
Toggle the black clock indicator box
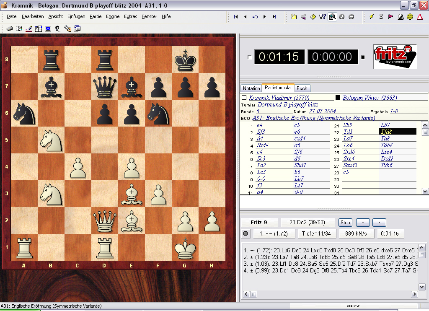click(x=363, y=57)
